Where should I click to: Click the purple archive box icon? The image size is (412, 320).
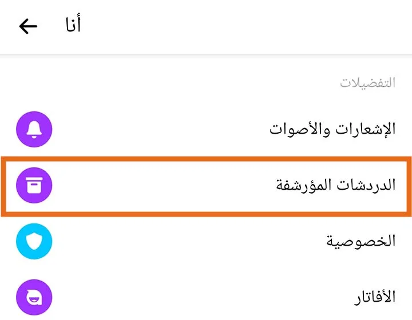click(34, 185)
